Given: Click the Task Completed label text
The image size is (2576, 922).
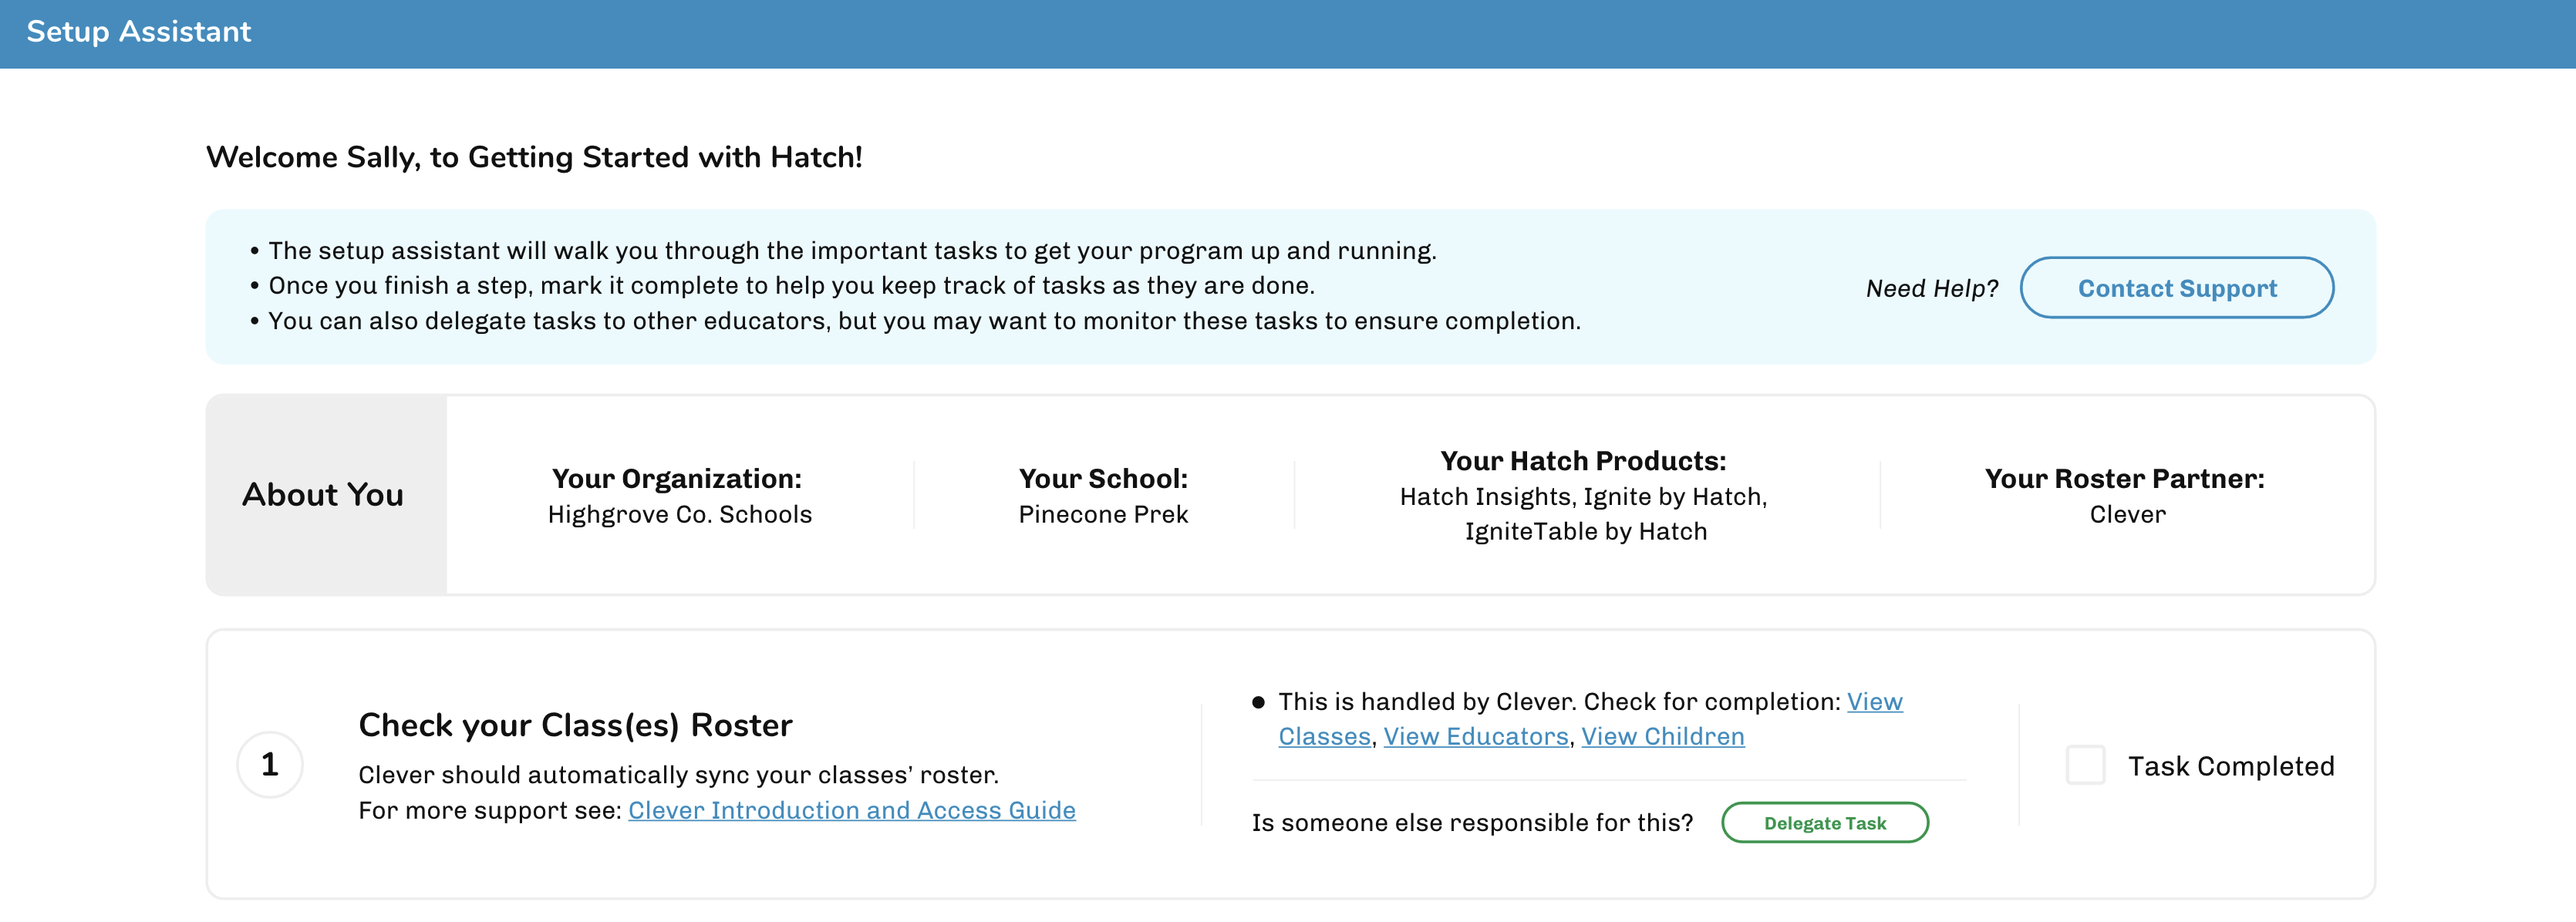Looking at the screenshot, I should (2230, 767).
